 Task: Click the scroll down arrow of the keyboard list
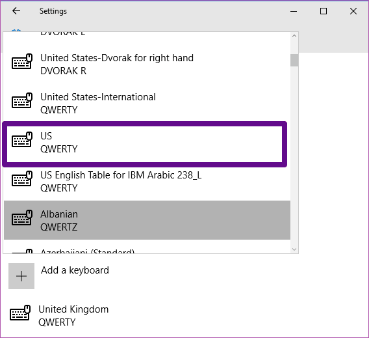click(x=294, y=249)
